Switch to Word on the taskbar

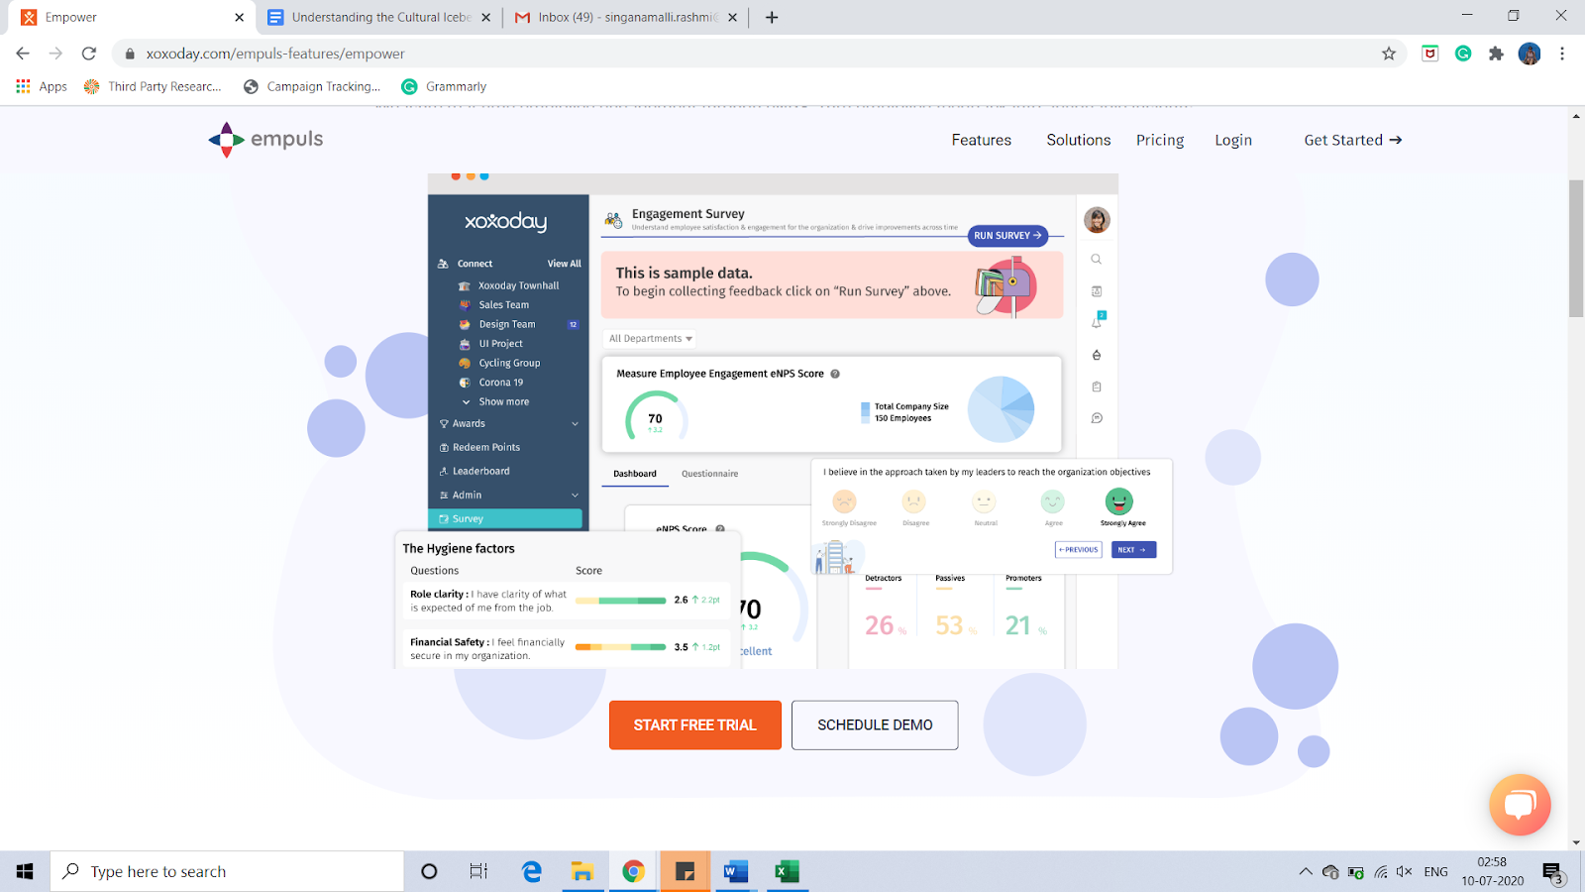point(735,871)
